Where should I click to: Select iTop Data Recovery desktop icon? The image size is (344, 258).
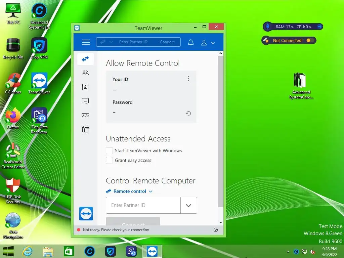click(x=39, y=121)
